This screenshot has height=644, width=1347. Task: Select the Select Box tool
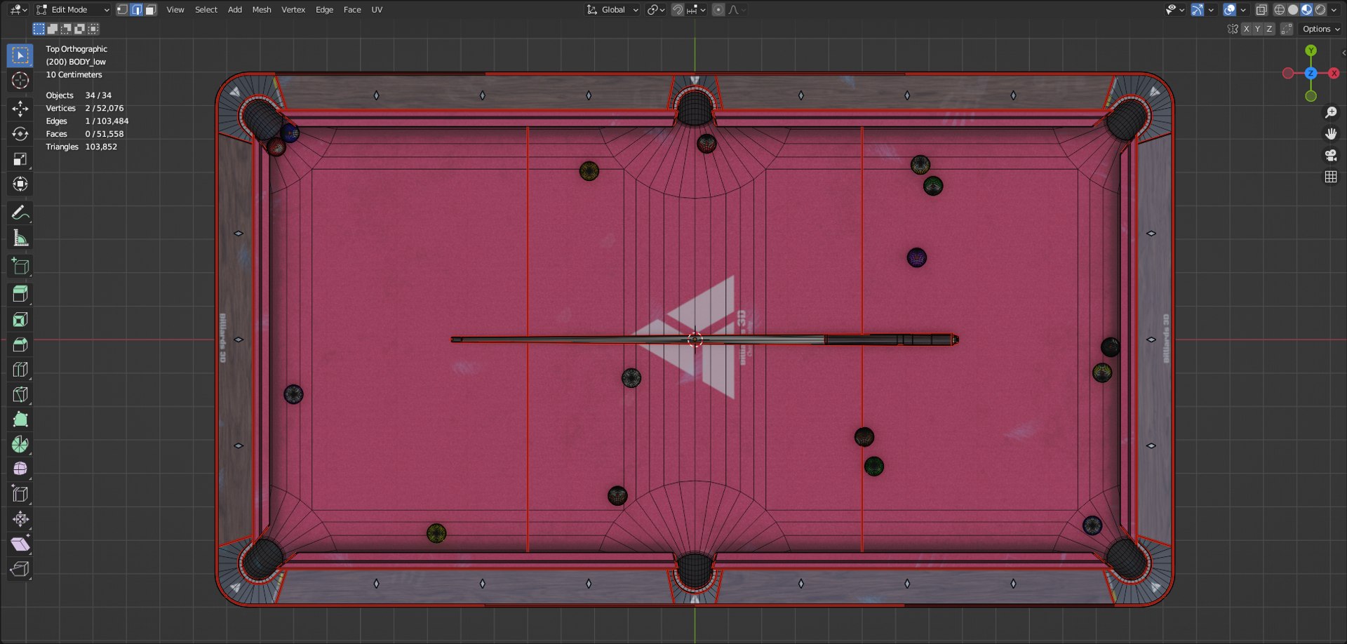[x=20, y=55]
